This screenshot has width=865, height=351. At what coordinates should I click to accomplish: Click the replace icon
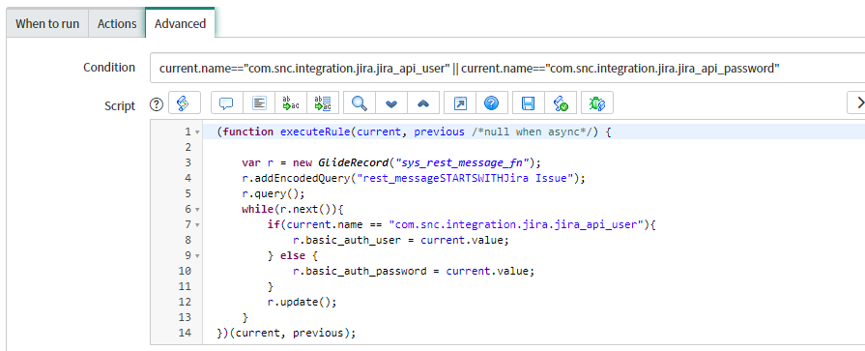coord(291,103)
